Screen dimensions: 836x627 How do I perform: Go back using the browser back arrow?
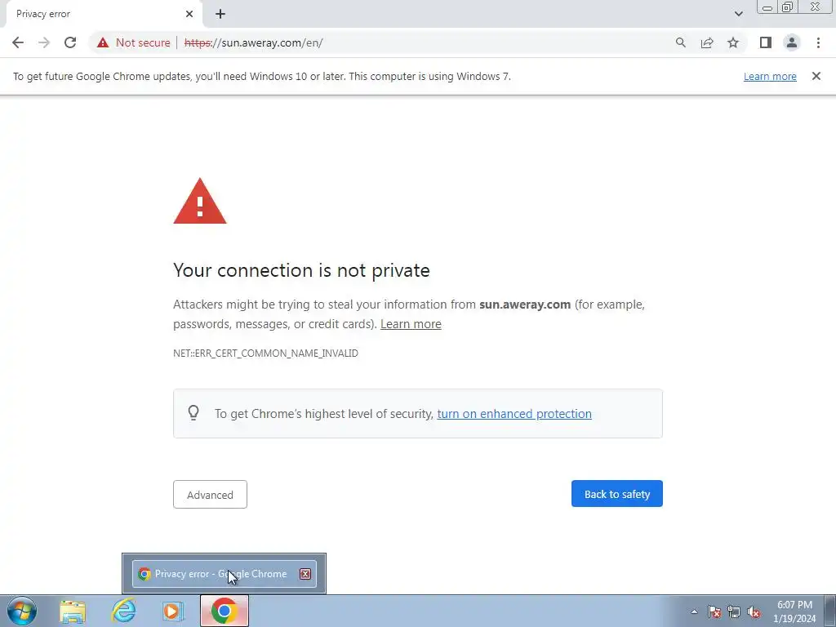[18, 42]
